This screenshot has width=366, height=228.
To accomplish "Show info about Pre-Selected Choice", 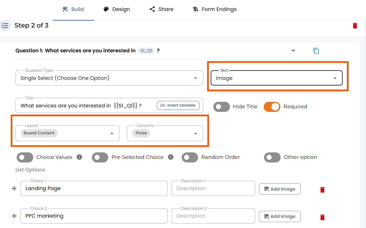I will [171, 157].
